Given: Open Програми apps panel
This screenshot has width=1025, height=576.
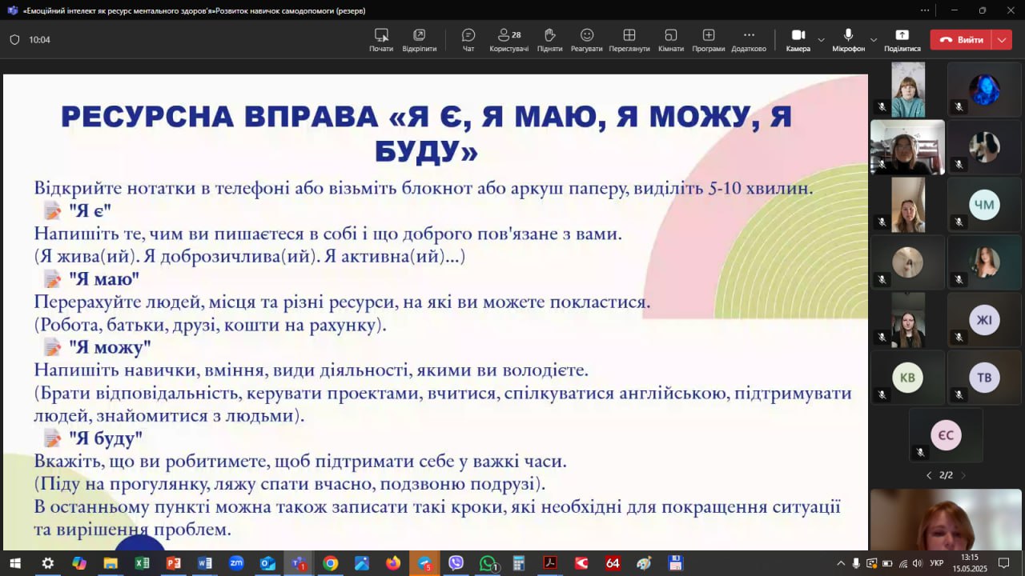Looking at the screenshot, I should tap(708, 39).
